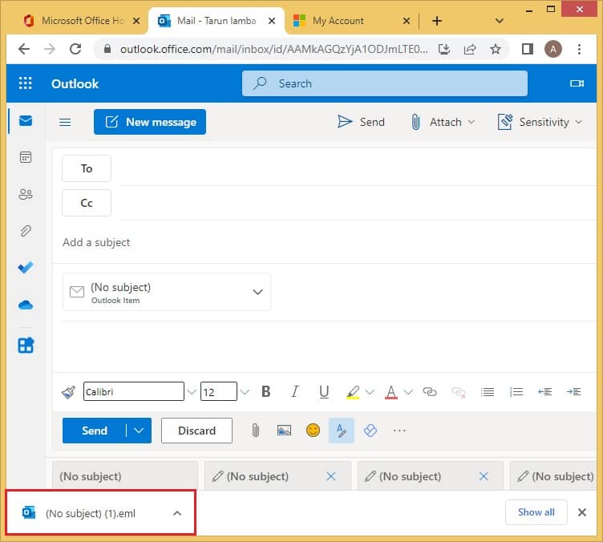Open a new browser tab
This screenshot has height=542, width=603.
(437, 21)
